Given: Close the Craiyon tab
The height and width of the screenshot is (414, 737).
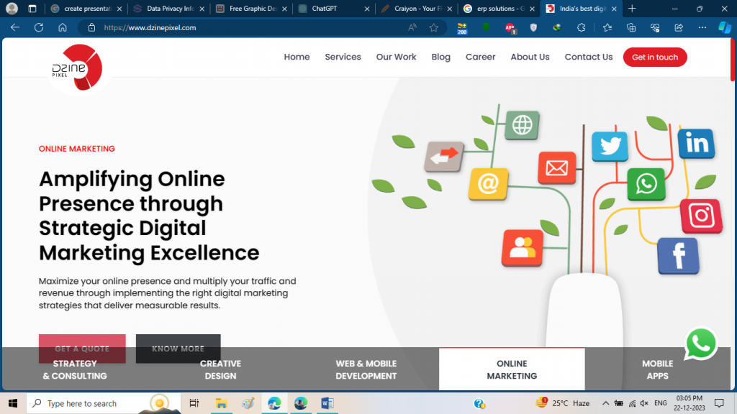Looking at the screenshot, I should pyautogui.click(x=450, y=9).
